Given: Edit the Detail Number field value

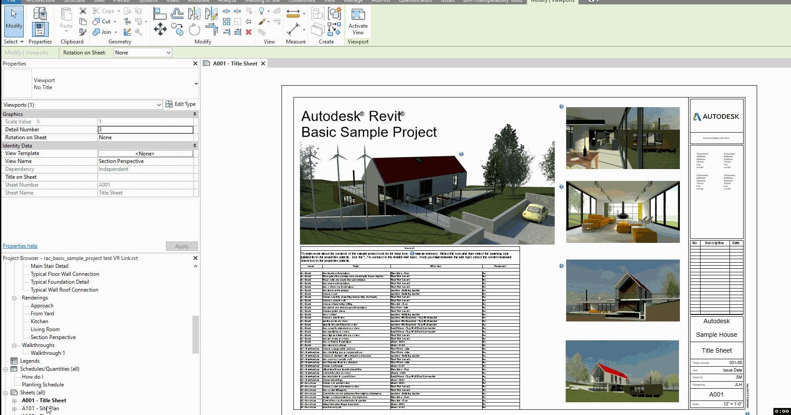Looking at the screenshot, I should point(145,129).
